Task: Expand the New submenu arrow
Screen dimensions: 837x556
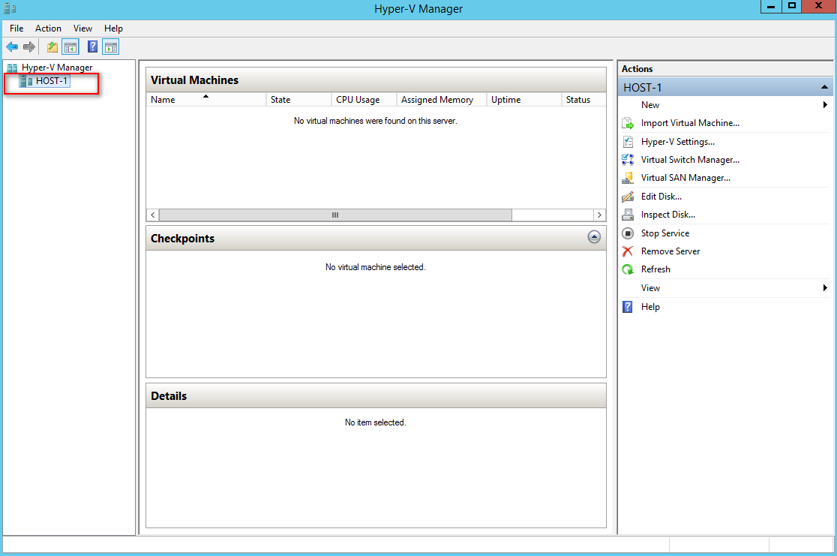Action: [x=825, y=105]
